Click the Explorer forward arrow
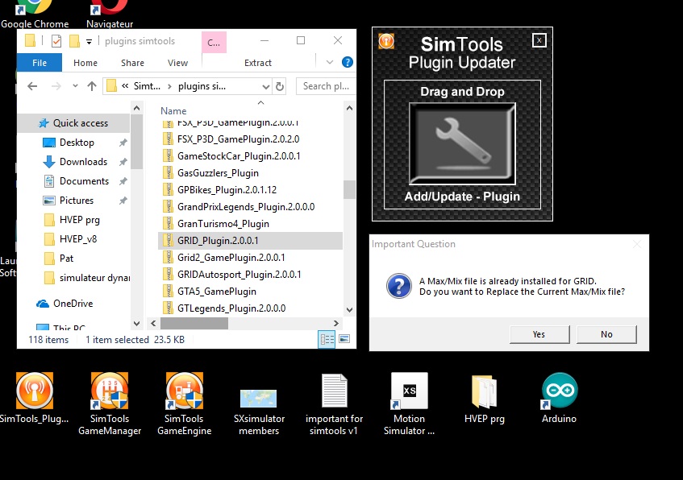Viewport: 683px width, 480px height. pyautogui.click(x=56, y=86)
